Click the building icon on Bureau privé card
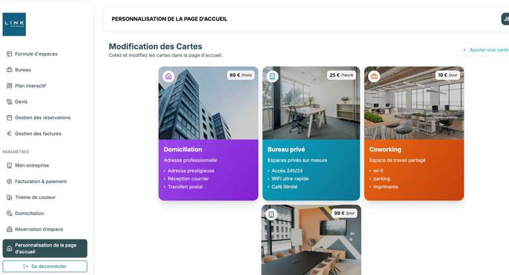 pos(272,77)
